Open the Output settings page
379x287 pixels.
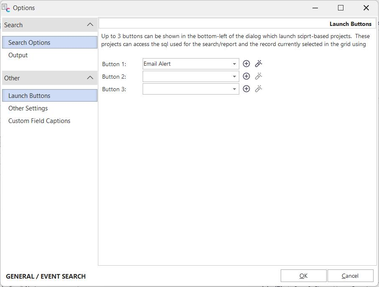[18, 55]
